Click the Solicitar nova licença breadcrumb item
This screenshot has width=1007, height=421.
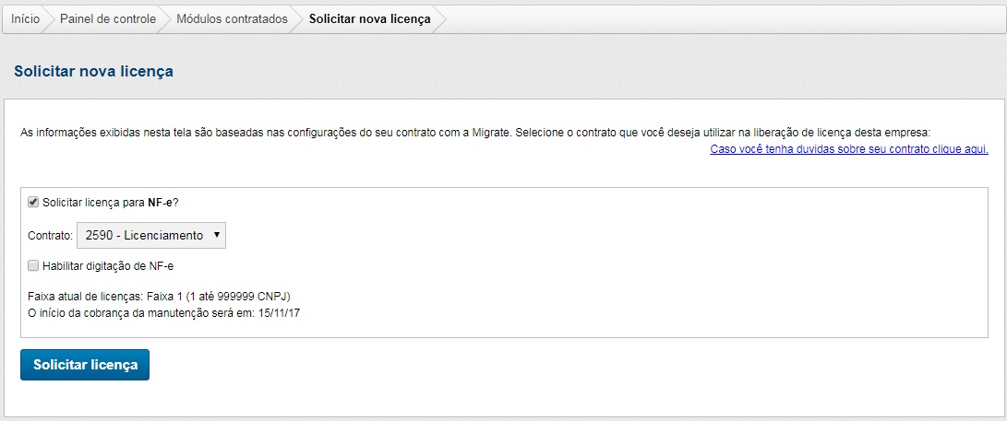[369, 18]
